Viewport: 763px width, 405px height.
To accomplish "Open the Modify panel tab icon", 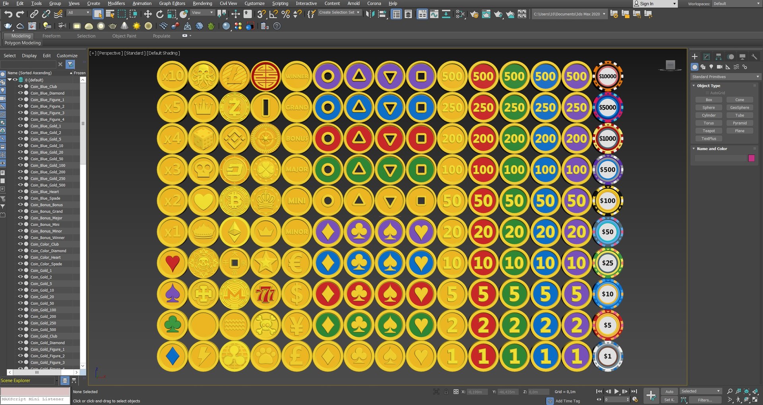I will (x=707, y=56).
